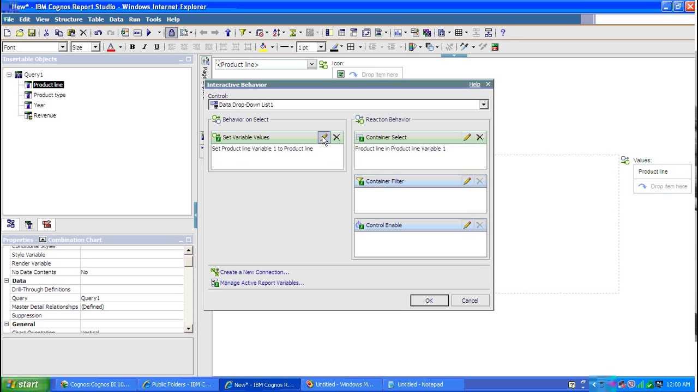
Task: Click the Sort A-Z icon
Action: (x=276, y=33)
